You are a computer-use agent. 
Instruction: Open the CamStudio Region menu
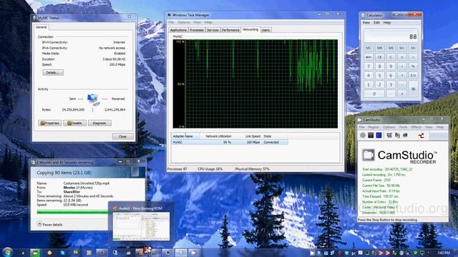374,127
